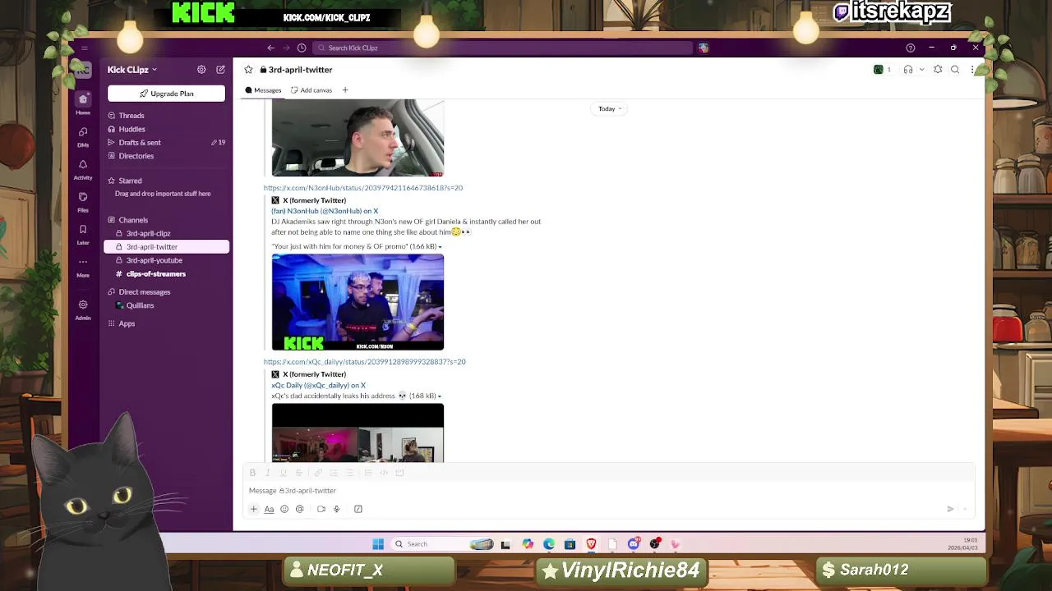
Task: Open the Windows Start button
Action: (x=378, y=544)
